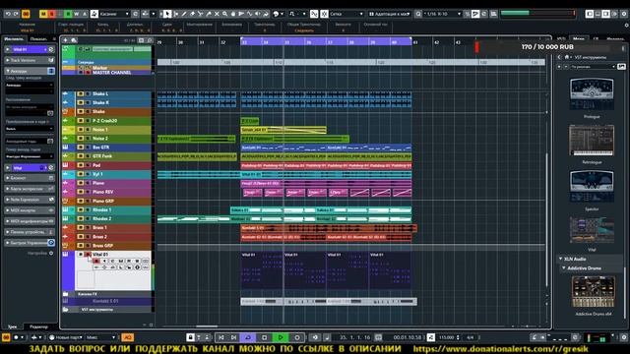Open the 1/16 quantize preset dropdown
Screen dimensions: 630x354
(x=443, y=14)
